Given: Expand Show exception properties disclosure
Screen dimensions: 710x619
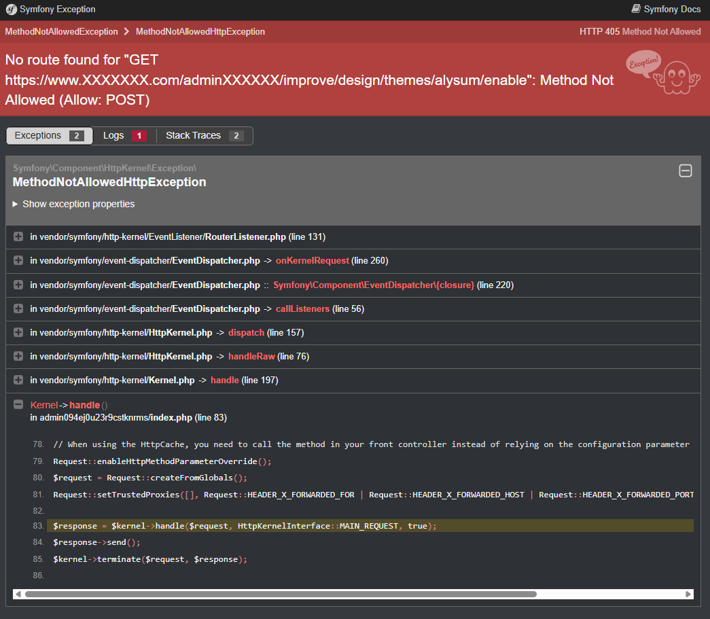Looking at the screenshot, I should point(73,205).
